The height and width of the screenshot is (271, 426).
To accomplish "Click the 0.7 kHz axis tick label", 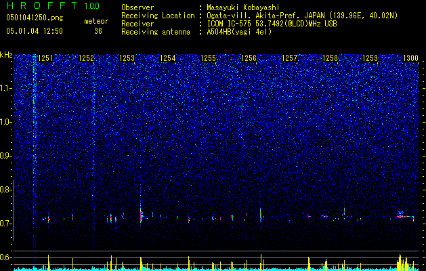I will click(6, 224).
